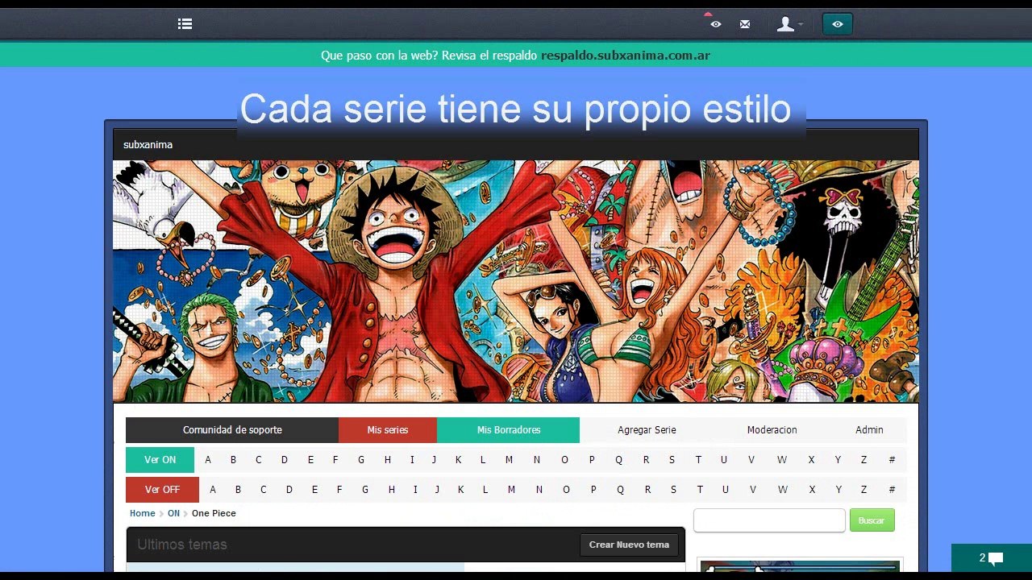The height and width of the screenshot is (580, 1032).
Task: Select letter E in the Ver OFF row
Action: click(x=314, y=490)
